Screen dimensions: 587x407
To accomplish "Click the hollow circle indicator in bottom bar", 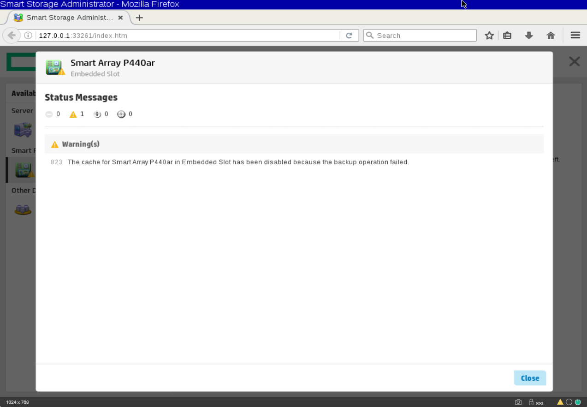I will pyautogui.click(x=569, y=402).
